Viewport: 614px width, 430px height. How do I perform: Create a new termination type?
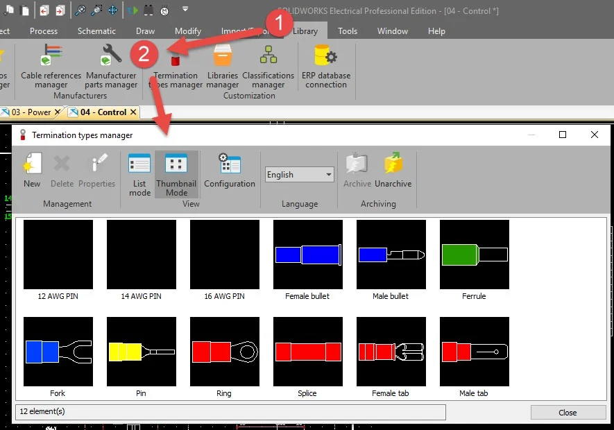(32, 171)
